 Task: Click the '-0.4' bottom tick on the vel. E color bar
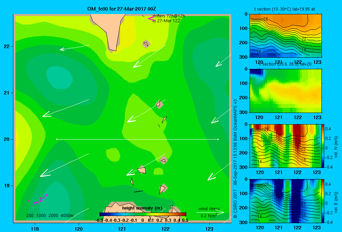(x=329, y=222)
